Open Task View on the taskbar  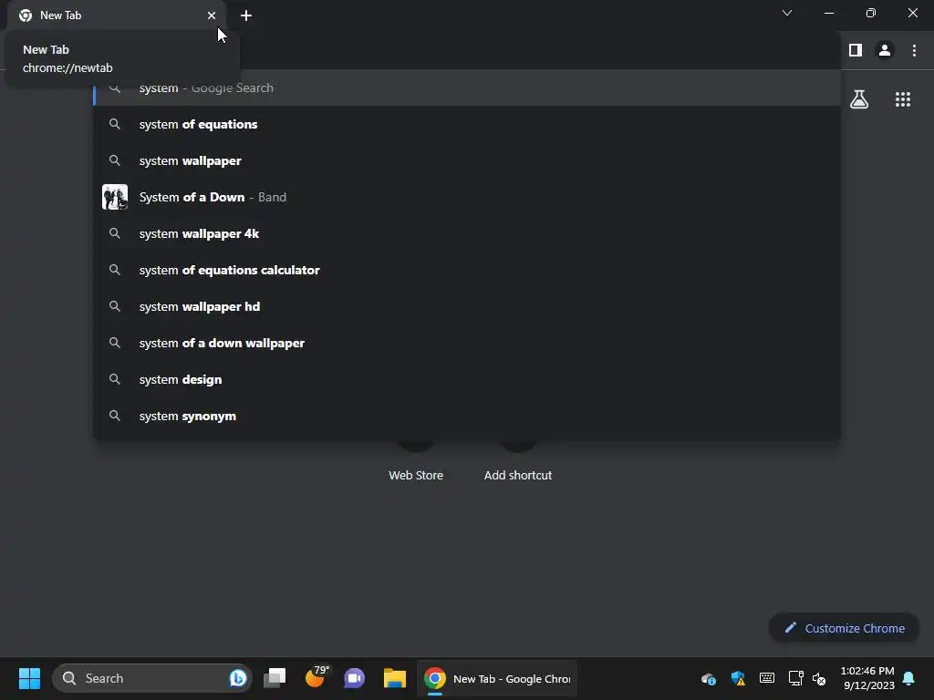275,678
